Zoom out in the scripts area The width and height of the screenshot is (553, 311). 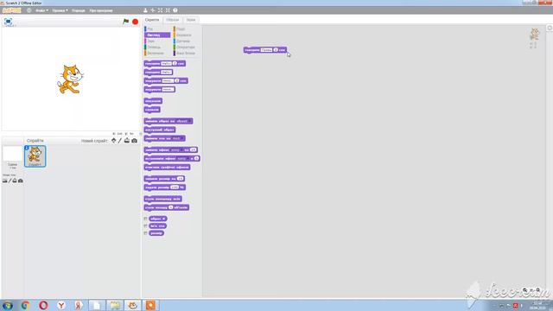pyautogui.click(x=524, y=290)
